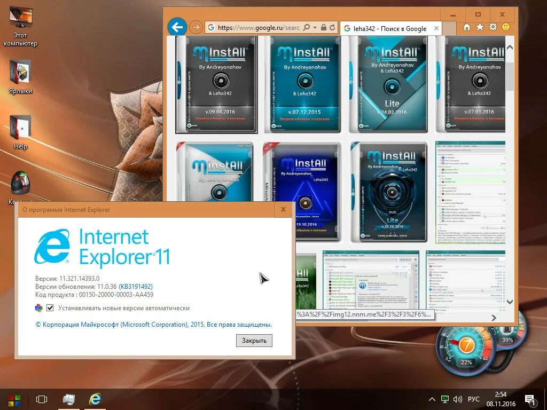Open the volume speaker icon in the tray

pos(457,399)
